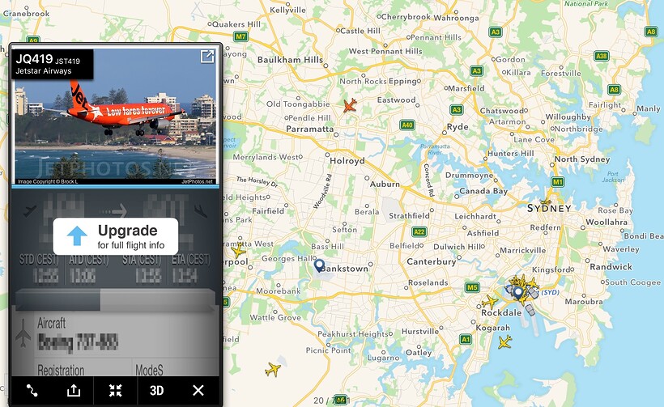Viewport: 664px width, 407px height.
Task: Click the Jetstar aircraft photo
Action: click(115, 117)
